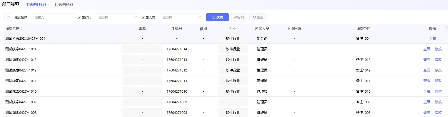Click 修改 for lead 0427+1009

point(438,102)
